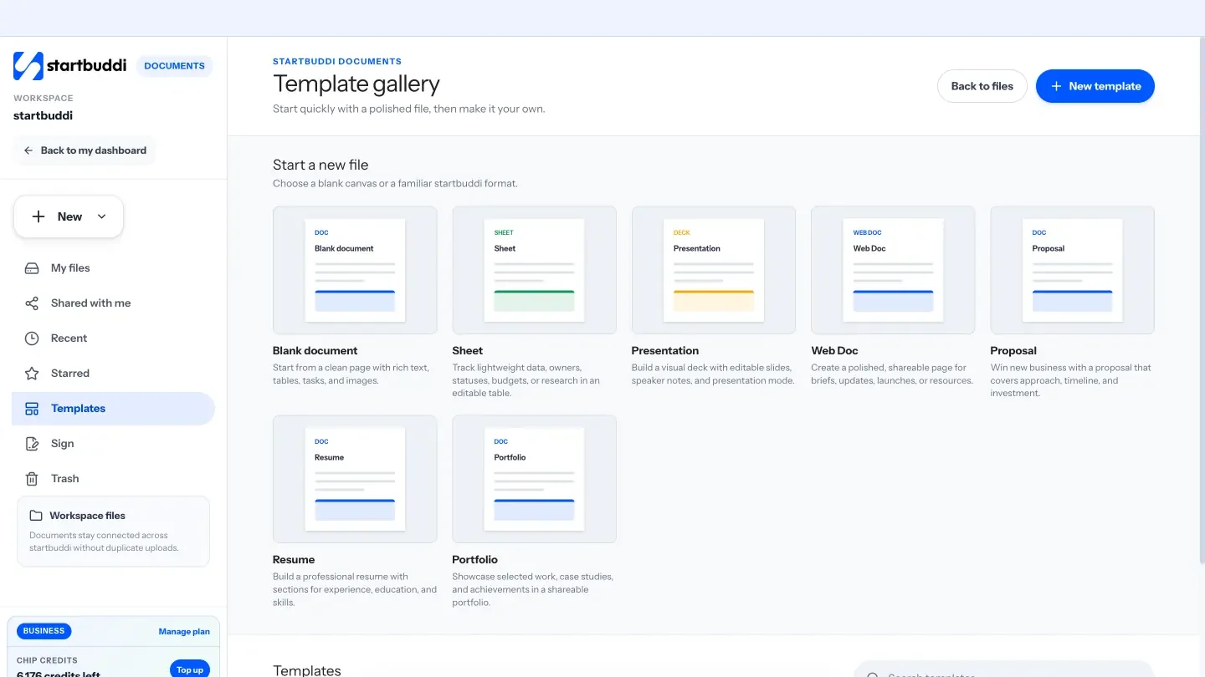Open the Portfolio template thumbnail
The image size is (1205, 677).
click(534, 480)
